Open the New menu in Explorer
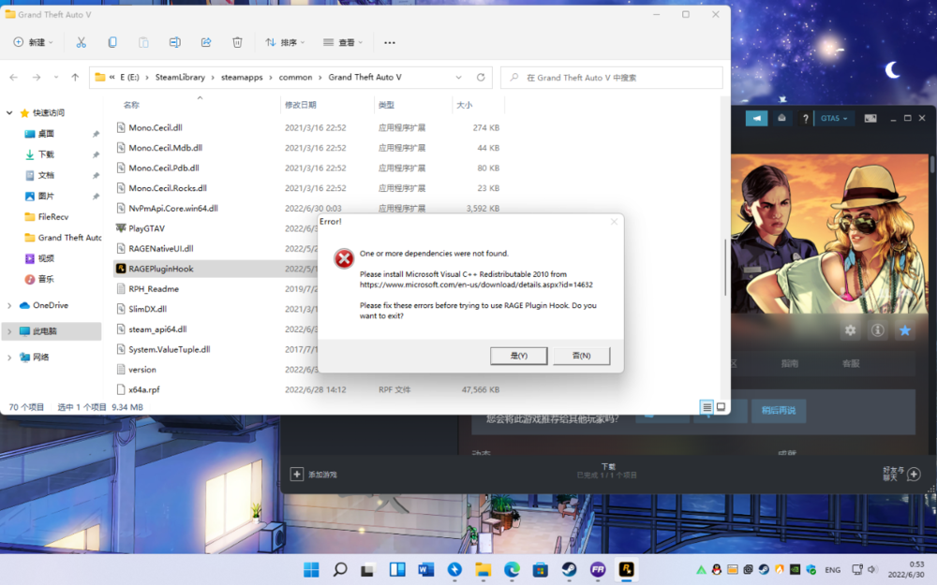 coord(33,42)
